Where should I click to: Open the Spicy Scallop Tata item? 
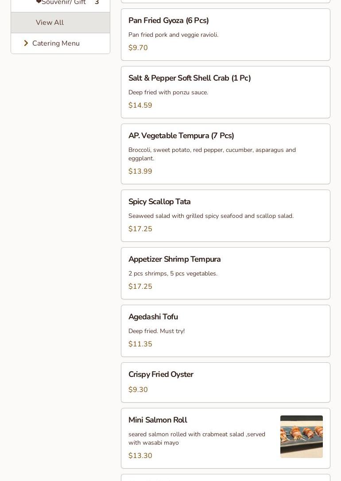(x=159, y=202)
